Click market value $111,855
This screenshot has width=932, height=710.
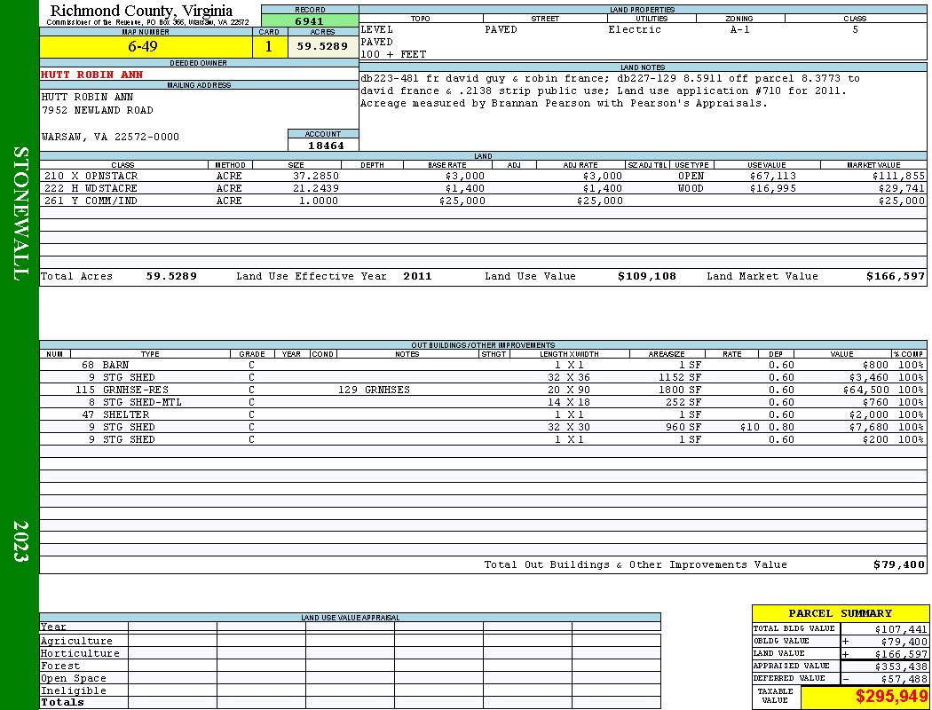tap(898, 177)
